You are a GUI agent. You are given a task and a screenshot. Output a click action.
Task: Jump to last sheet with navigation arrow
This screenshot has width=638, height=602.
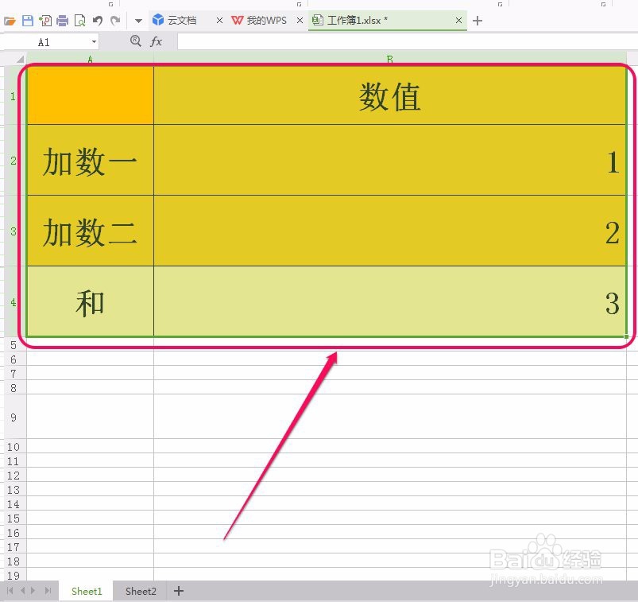48,591
